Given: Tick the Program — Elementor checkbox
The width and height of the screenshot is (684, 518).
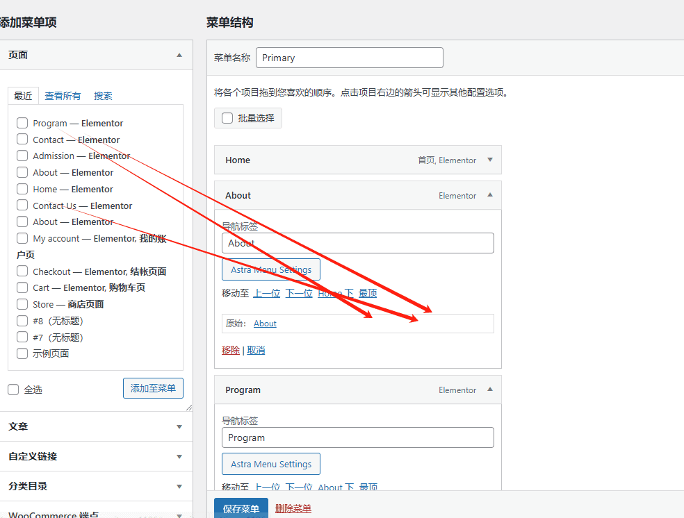Looking at the screenshot, I should point(22,123).
